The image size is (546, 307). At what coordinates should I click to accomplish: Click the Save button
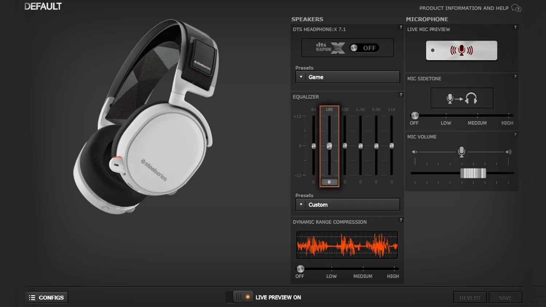[506, 298]
